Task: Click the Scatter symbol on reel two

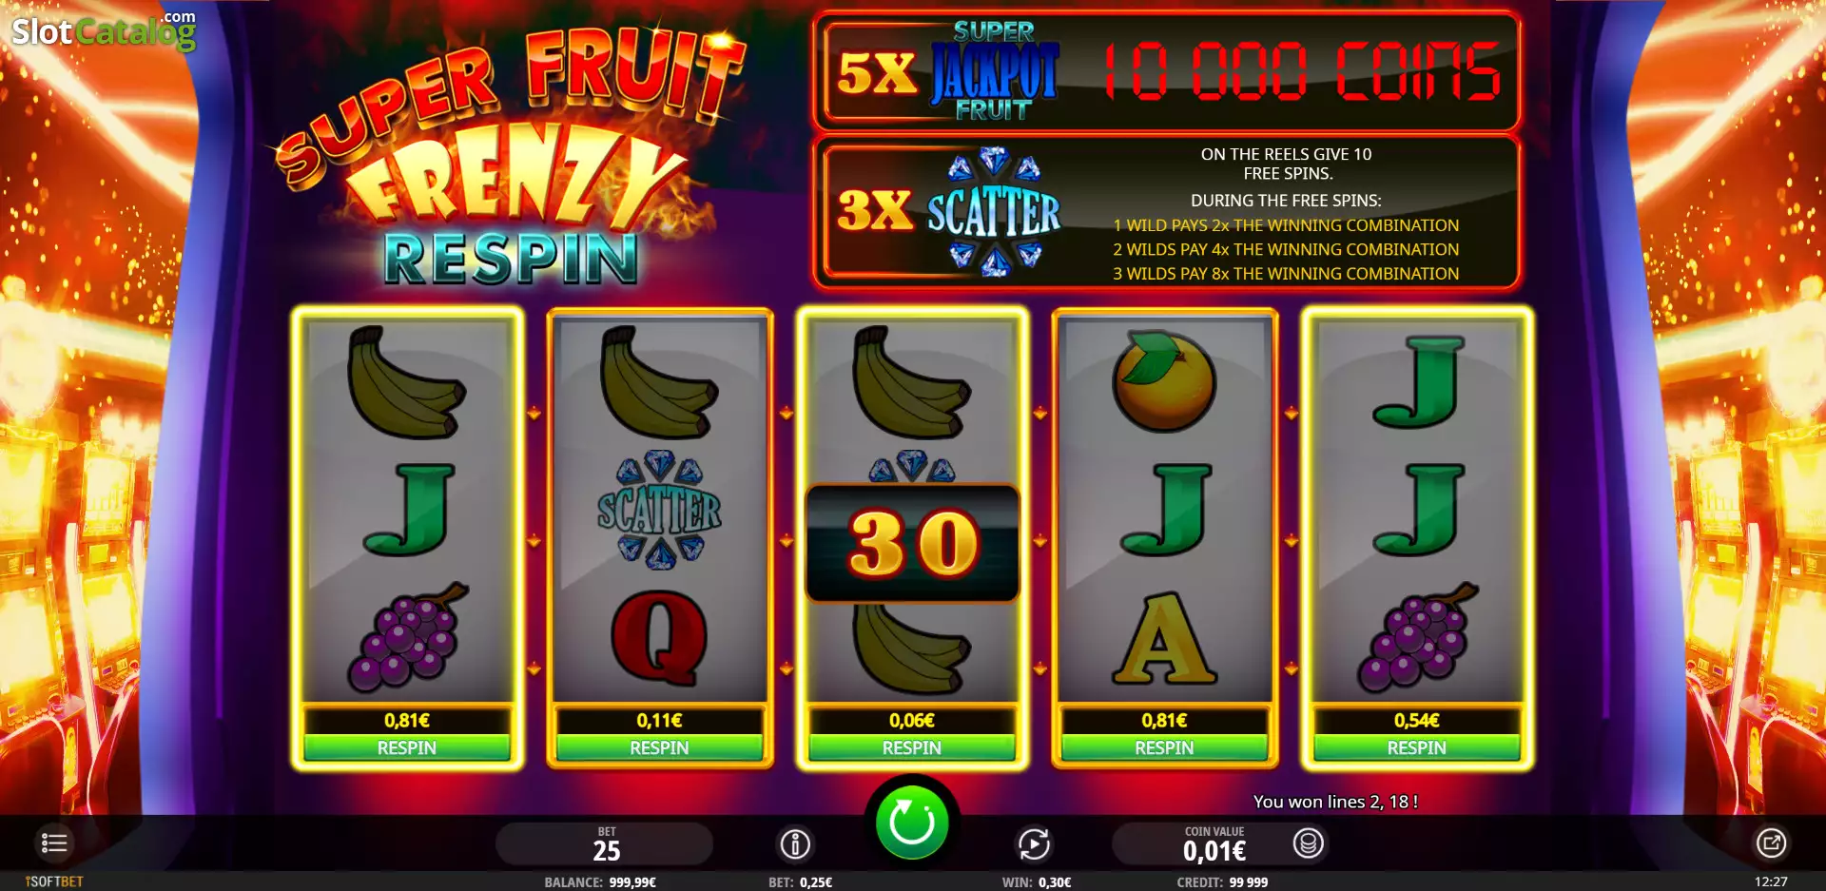Action: [659, 510]
